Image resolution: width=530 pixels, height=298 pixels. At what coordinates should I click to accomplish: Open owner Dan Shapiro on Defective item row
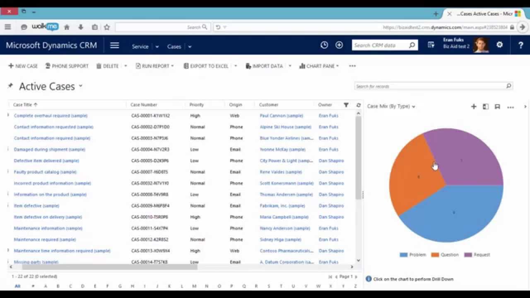tap(331, 161)
